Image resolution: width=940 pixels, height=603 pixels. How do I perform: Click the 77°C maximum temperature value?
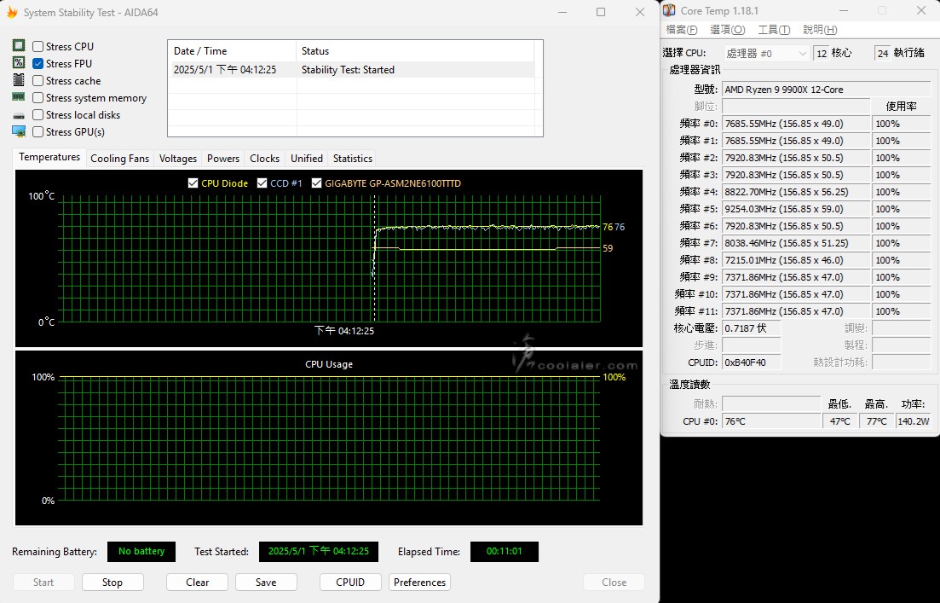coord(876,421)
